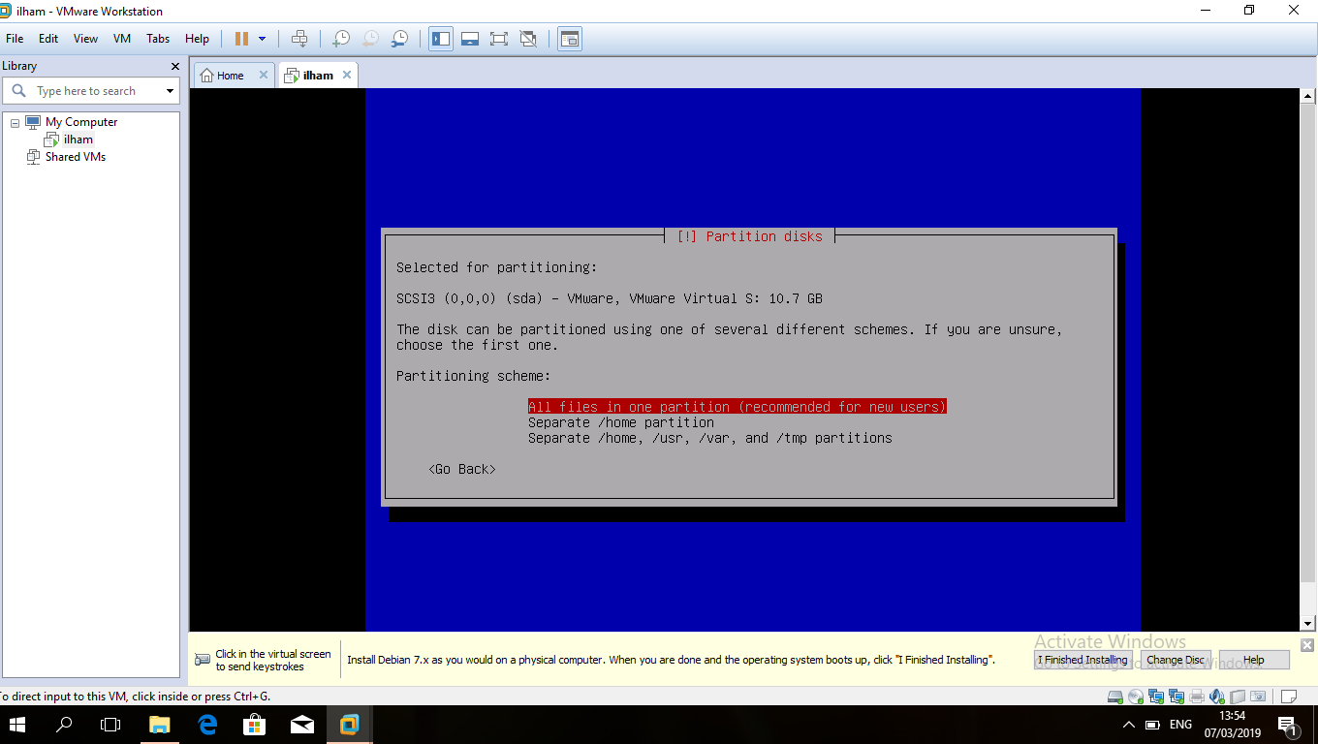
Task: Click the printer status icon
Action: point(1197,696)
